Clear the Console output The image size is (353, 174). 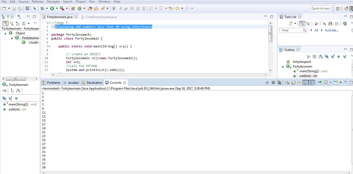click(287, 82)
